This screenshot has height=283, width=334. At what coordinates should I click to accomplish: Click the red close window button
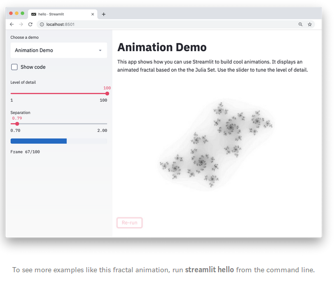coord(11,13)
